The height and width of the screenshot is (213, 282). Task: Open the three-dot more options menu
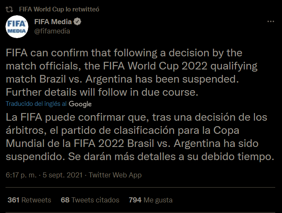[x=271, y=22]
